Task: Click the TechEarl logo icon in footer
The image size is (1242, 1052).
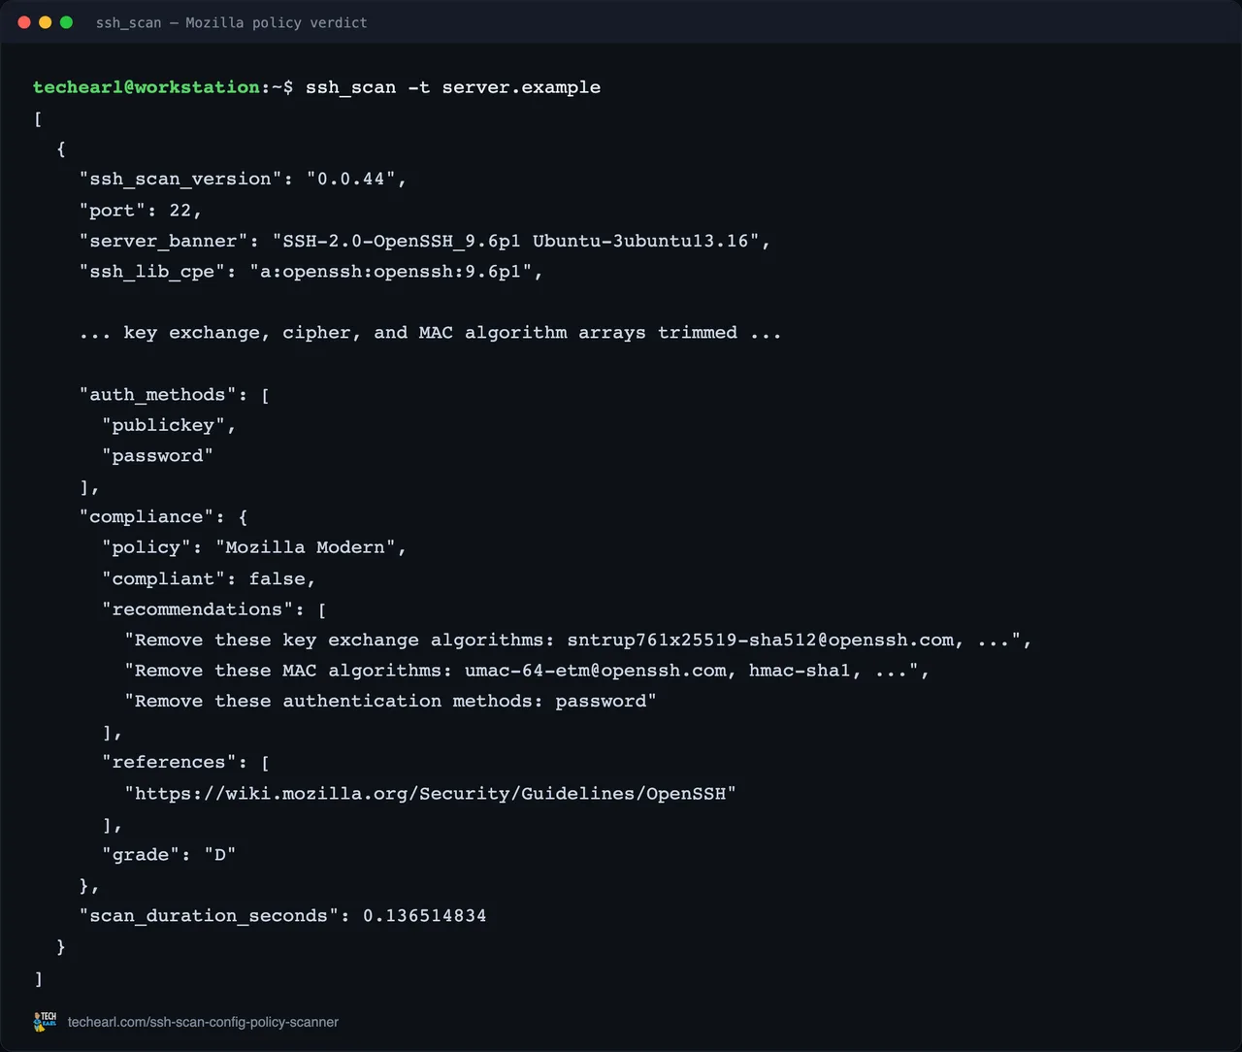Action: point(45,1022)
